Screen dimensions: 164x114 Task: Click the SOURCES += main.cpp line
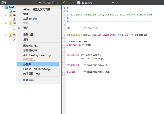coord(84,55)
